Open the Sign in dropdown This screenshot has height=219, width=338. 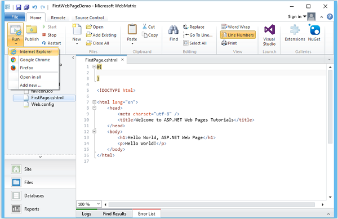[297, 16]
